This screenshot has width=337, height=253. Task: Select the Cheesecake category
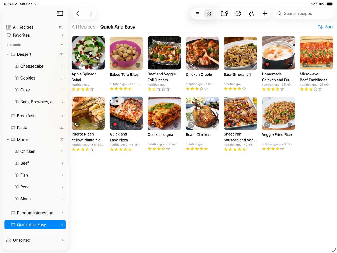(x=35, y=66)
